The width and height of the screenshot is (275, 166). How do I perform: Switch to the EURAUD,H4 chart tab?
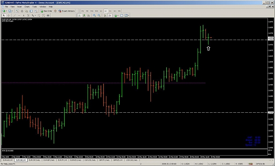point(7,160)
